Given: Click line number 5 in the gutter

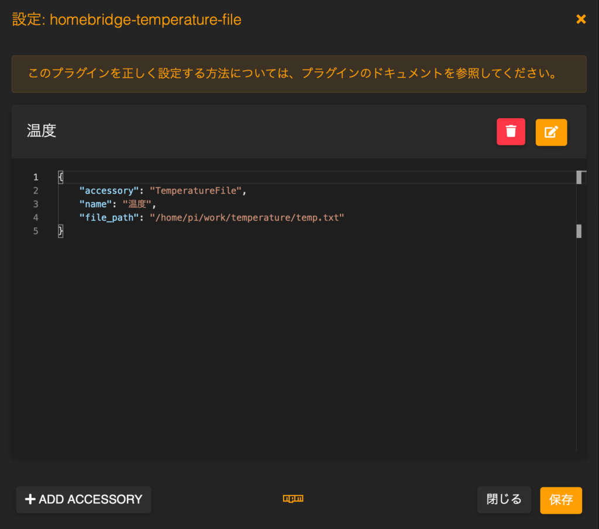Looking at the screenshot, I should pos(36,231).
